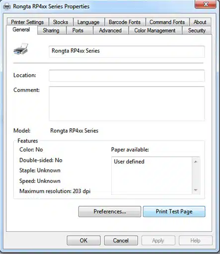This screenshot has height=254, width=220.
Task: Click the Help button
Action: click(196, 241)
